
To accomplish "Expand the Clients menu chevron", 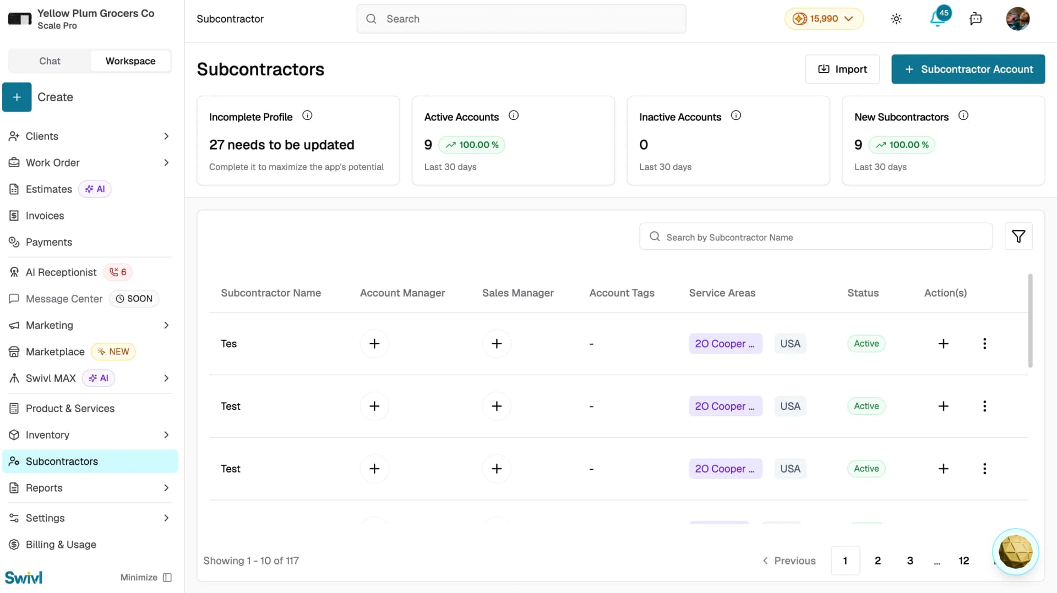I will [x=166, y=136].
